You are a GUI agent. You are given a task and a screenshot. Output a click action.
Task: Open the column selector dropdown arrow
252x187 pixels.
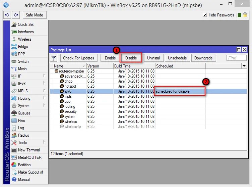(x=244, y=66)
